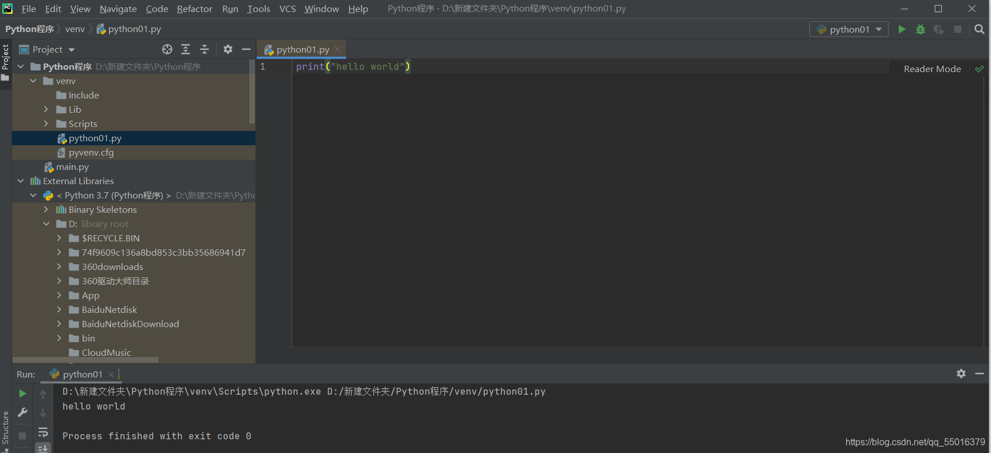Image resolution: width=991 pixels, height=453 pixels.
Task: Open the VCS menu
Action: (288, 9)
